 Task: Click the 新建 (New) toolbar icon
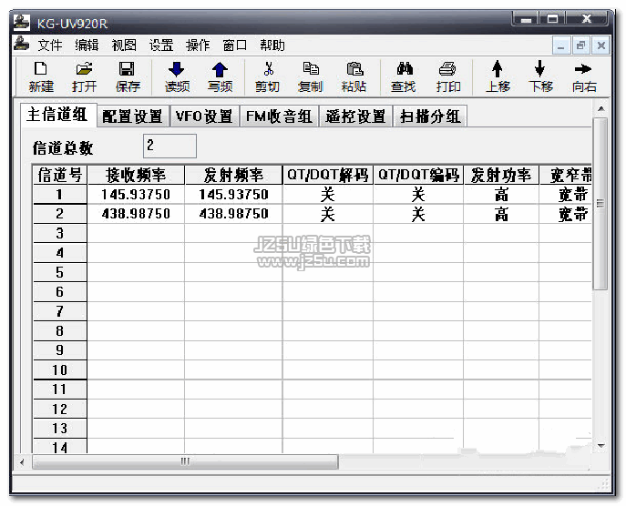41,77
